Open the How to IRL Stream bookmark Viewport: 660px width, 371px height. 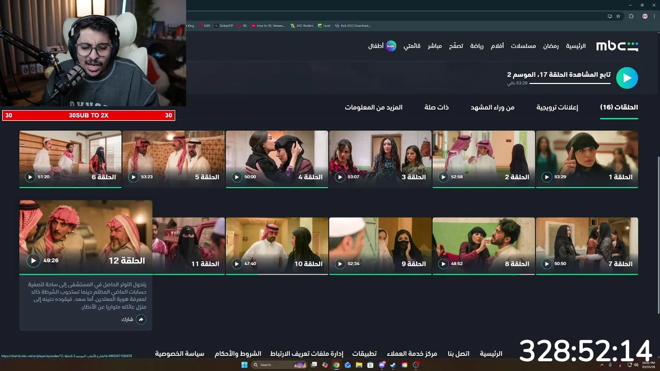click(x=268, y=25)
